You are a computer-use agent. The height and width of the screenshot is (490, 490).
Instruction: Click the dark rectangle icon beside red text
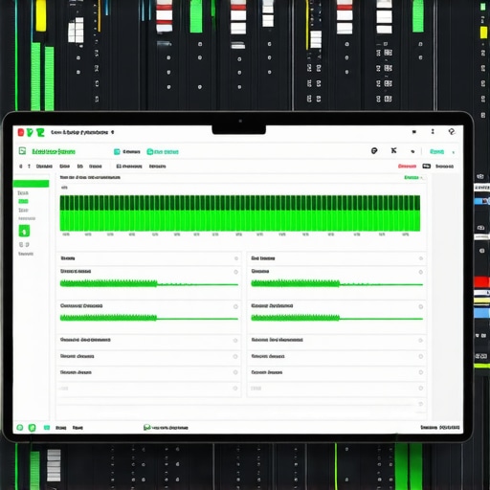coord(427,167)
